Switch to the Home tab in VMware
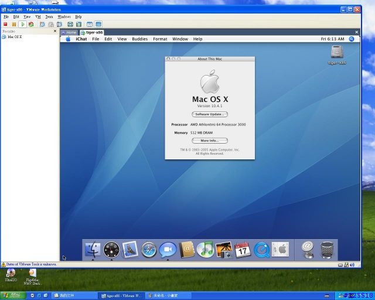 point(69,32)
